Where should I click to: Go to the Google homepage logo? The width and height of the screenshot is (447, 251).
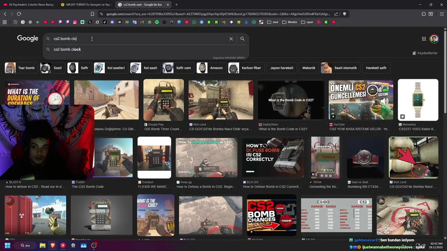pyautogui.click(x=28, y=38)
